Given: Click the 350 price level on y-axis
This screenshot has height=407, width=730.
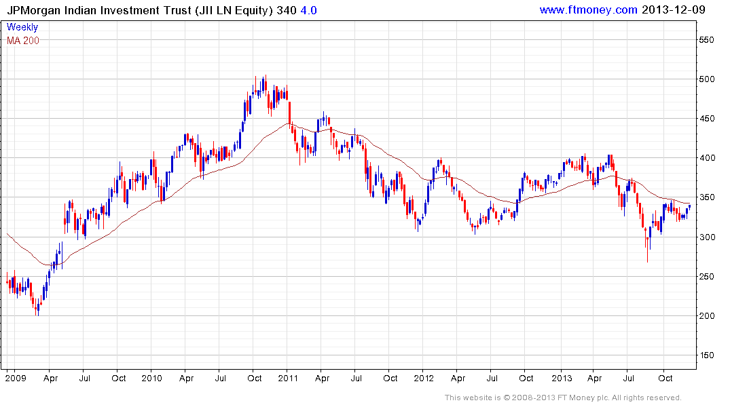Looking at the screenshot, I should [706, 197].
